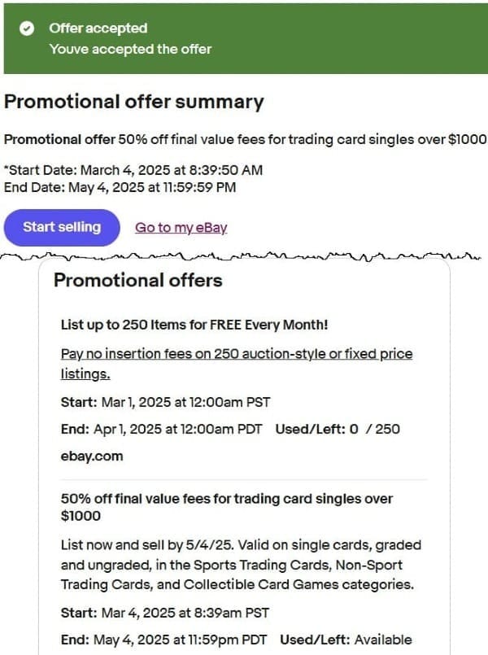
Task: Click the Start: Mar 1, 2025 date text
Action: pyautogui.click(x=165, y=402)
